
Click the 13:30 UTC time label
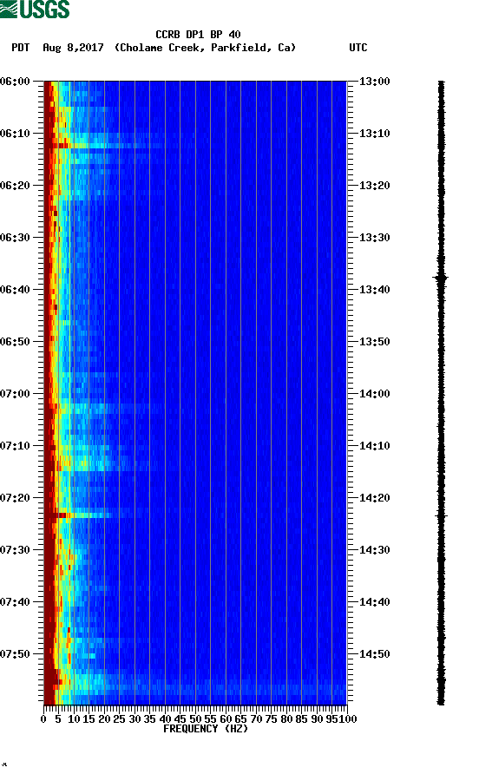tap(374, 238)
